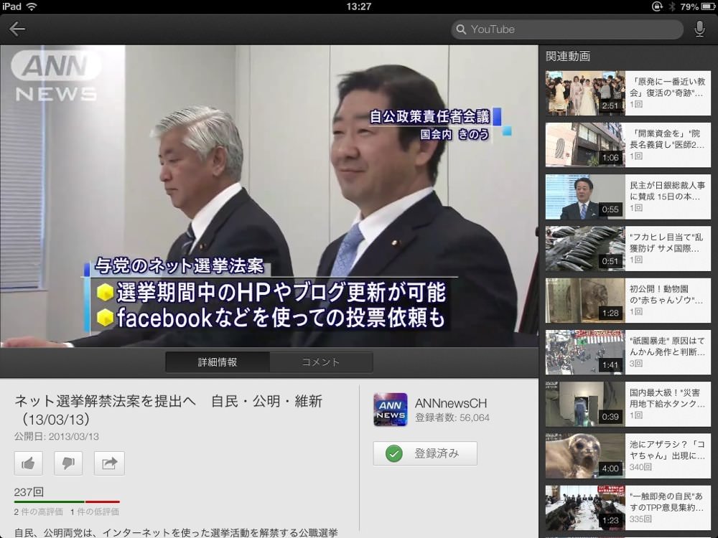Viewport: 718px width, 538px height.
Task: Select title 国内最大級！災害用地下給水タンク
Action: point(667,398)
